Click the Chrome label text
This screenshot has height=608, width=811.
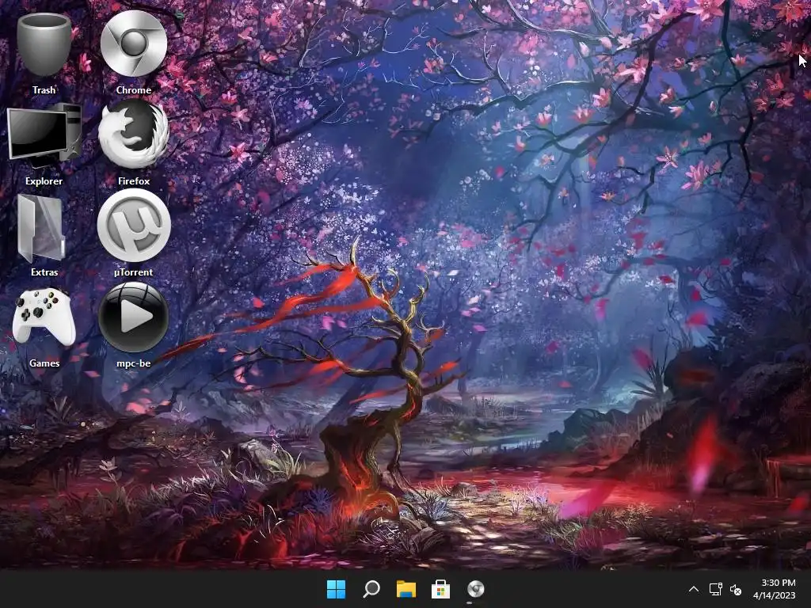click(133, 90)
